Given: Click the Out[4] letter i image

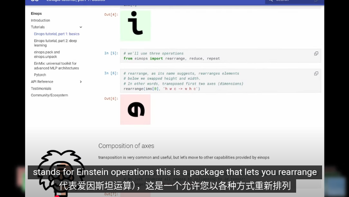Looking at the screenshot, I should [x=135, y=26].
